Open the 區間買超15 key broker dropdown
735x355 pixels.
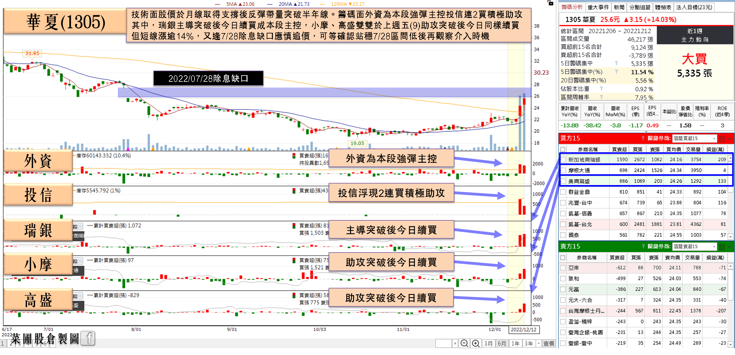coord(695,138)
